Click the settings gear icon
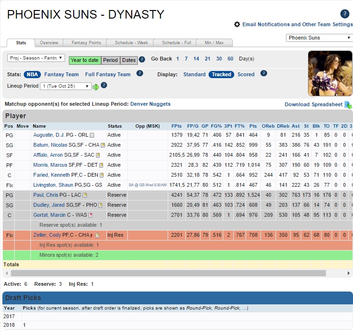The width and height of the screenshot is (353, 332). (x=237, y=24)
